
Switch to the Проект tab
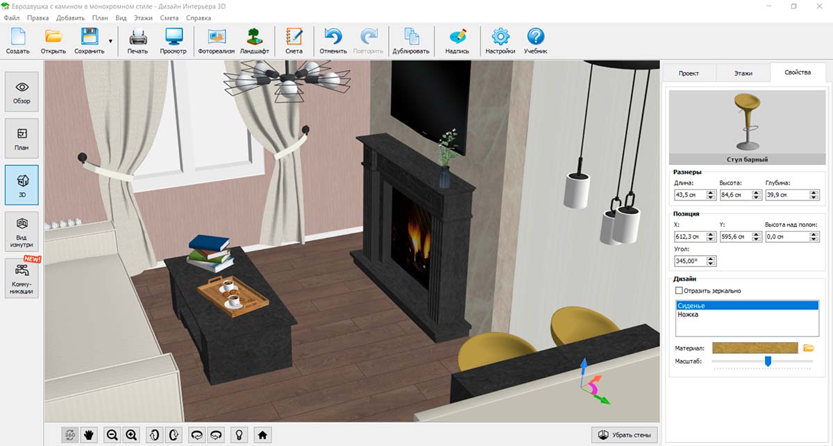click(x=688, y=73)
